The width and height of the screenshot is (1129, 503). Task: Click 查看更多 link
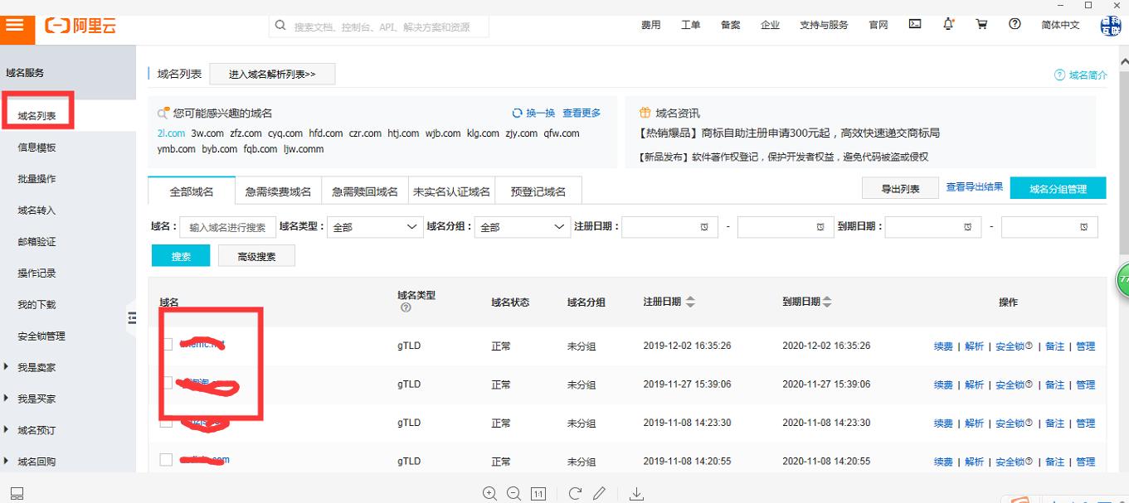pyautogui.click(x=582, y=114)
